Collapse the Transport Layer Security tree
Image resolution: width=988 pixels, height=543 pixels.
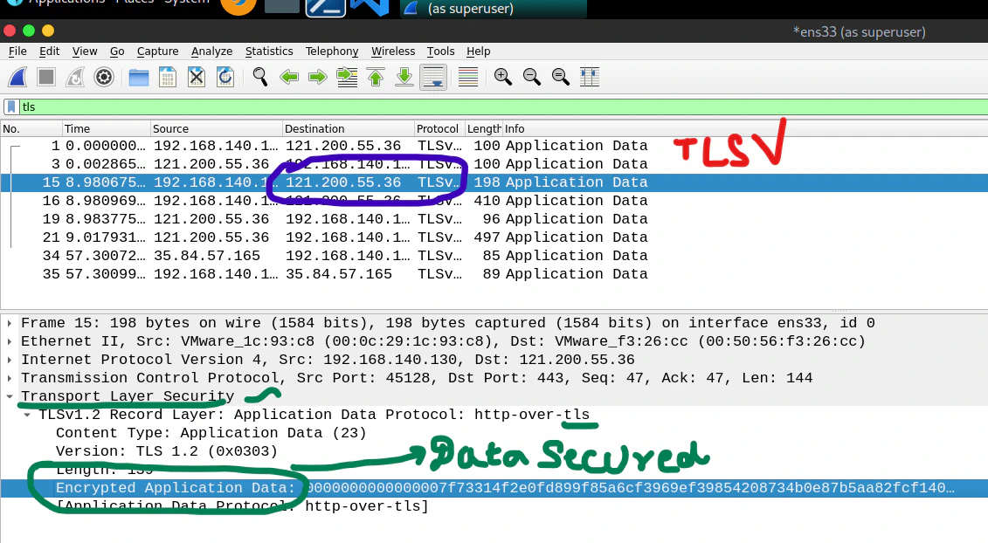(10, 396)
